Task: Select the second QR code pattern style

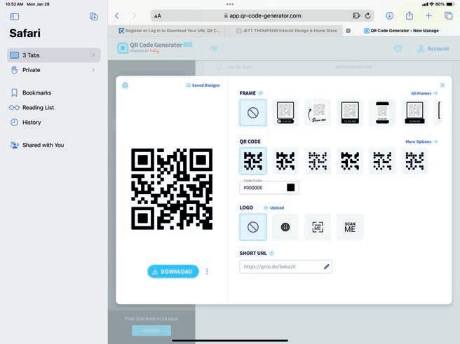Action: click(x=285, y=161)
